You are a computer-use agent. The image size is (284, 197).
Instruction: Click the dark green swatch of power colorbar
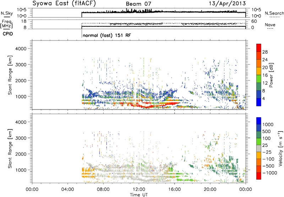point(259,86)
